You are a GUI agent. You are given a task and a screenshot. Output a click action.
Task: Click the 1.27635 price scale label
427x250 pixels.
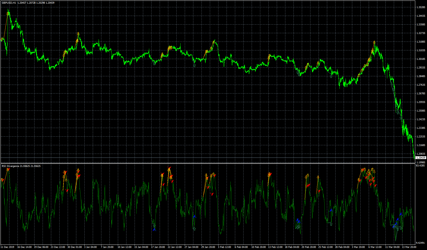421,85
